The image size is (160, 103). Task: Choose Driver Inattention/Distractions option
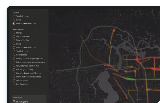click(x=14, y=77)
